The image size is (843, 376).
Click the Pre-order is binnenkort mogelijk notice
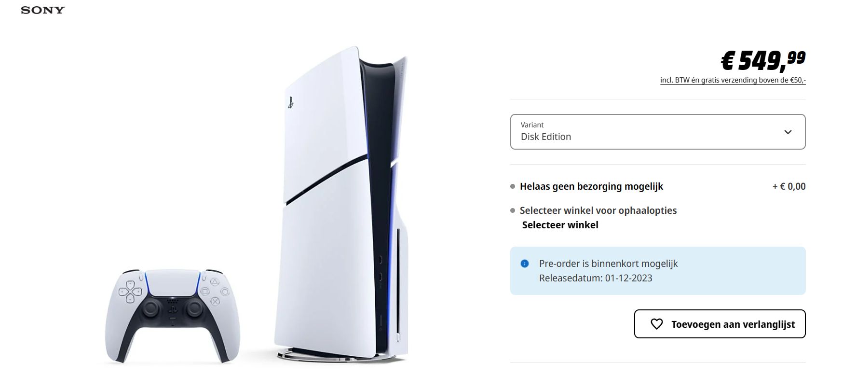point(608,264)
